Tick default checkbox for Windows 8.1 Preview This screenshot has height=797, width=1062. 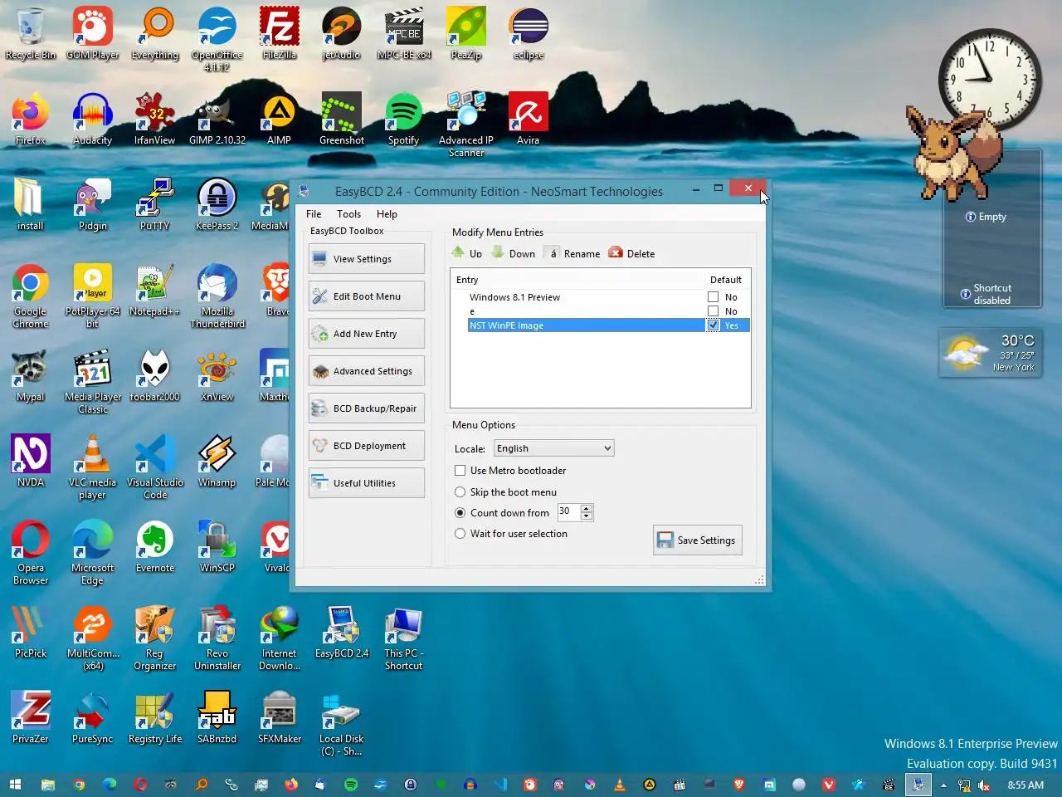(x=713, y=297)
